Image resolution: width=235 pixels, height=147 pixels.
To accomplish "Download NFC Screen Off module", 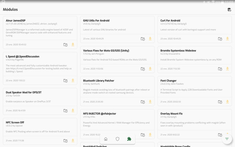I will point(73,140).
